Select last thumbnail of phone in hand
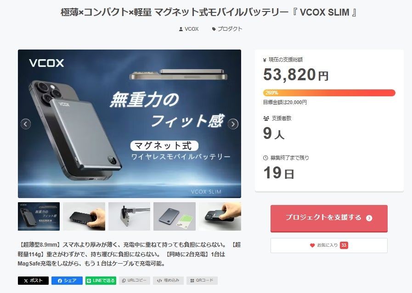Viewport: 412px width, 293px height. 220,216
